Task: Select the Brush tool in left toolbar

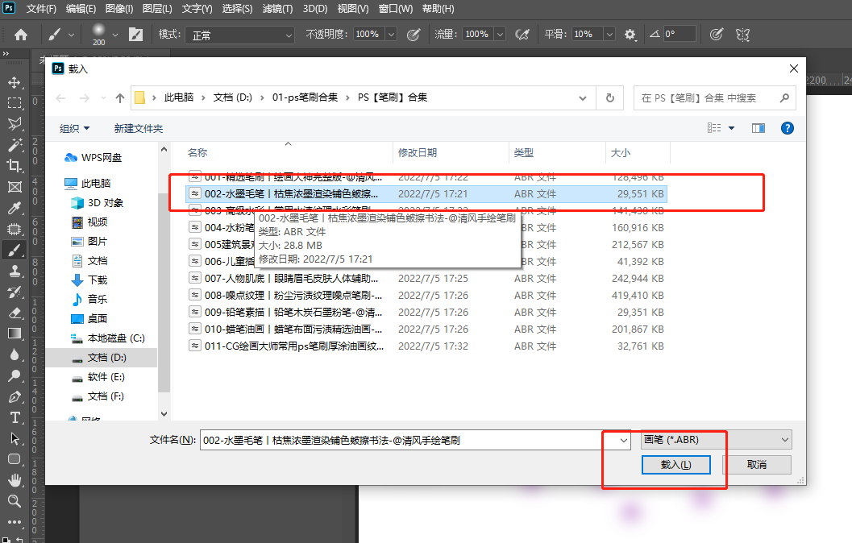Action: (15, 251)
